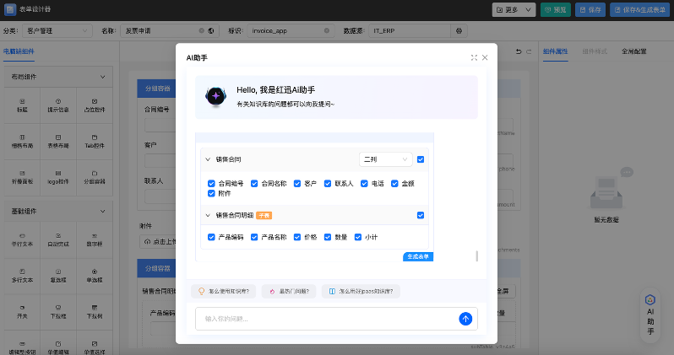This screenshot has height=355, width=674.
Task: Click the 保存&生成表单 button
Action: coord(640,9)
